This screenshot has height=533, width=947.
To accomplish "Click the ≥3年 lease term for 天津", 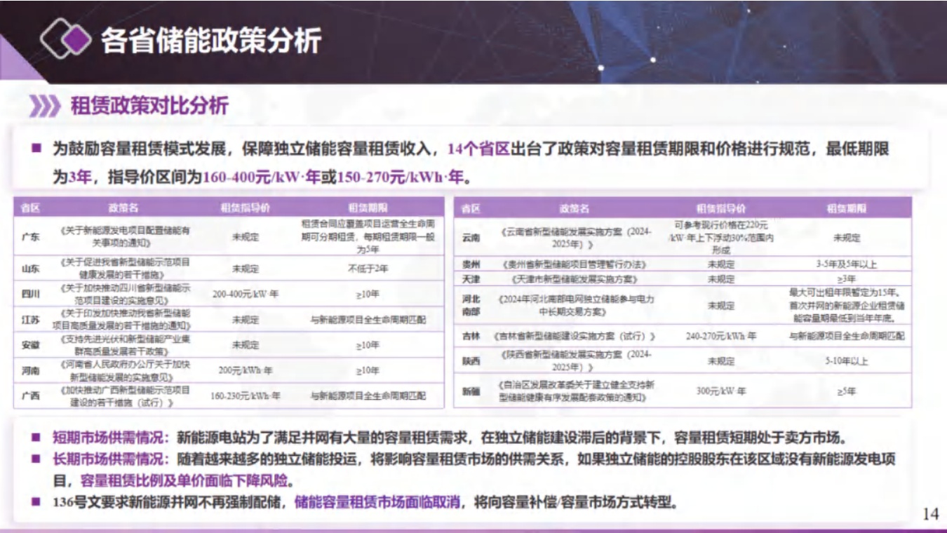I will click(x=846, y=279).
